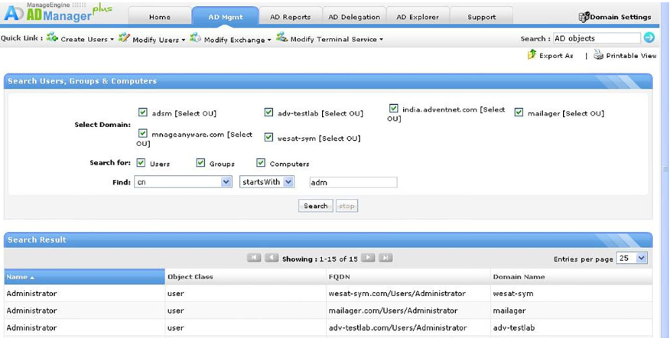Select the AD Mgmt tab
Screen dimensions: 670x342
pyautogui.click(x=225, y=17)
